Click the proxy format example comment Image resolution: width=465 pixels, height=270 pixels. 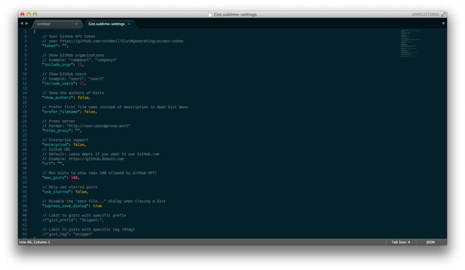coord(86,126)
